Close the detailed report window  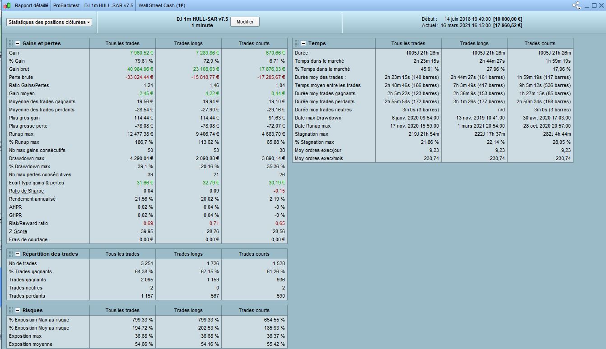tap(601, 5)
